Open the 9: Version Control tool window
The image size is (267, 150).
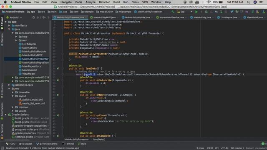point(47,144)
